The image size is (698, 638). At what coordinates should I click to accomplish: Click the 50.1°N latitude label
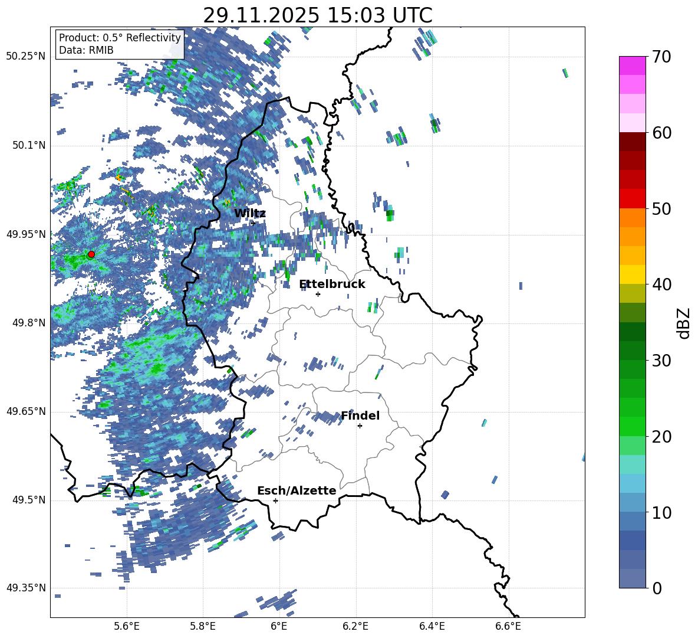click(28, 145)
